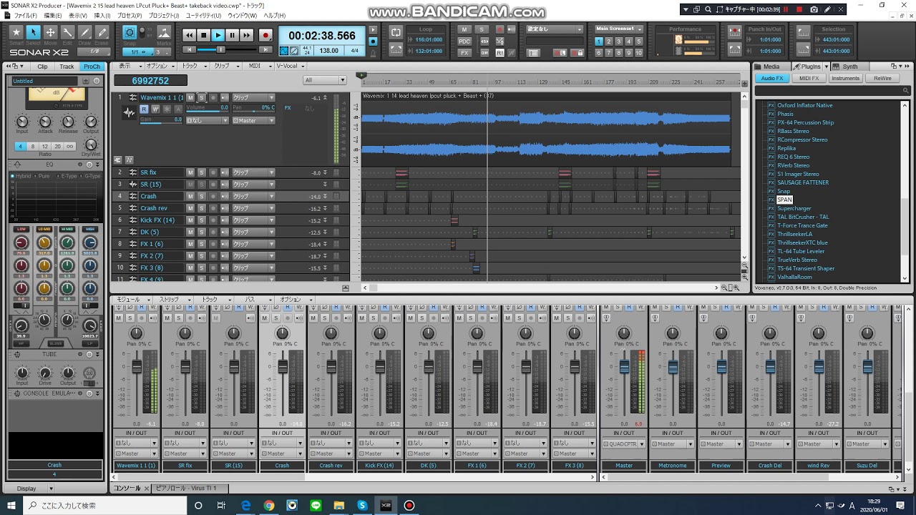
Task: Show the Audio FX plugin list
Action: point(772,78)
